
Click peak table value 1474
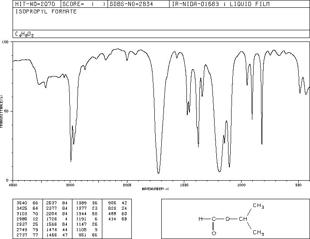[52, 229]
